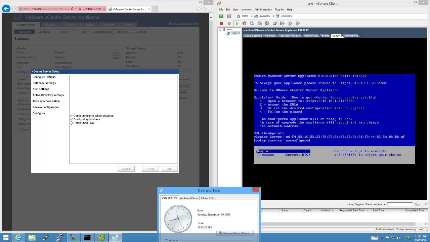Click the gray navigate forward arrow in vSphere
430x242 pixels.
pos(229,16)
